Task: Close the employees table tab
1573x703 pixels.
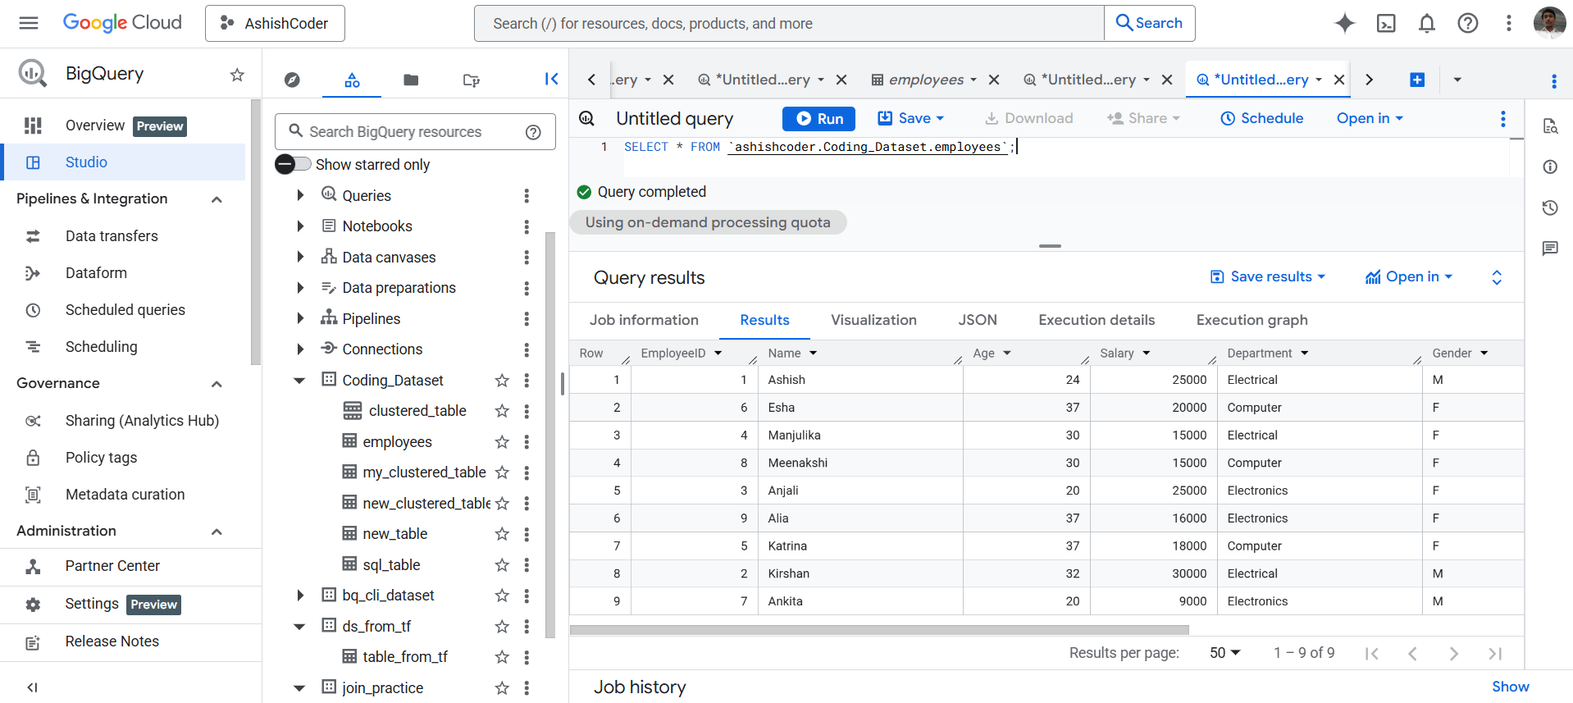Action: point(994,80)
